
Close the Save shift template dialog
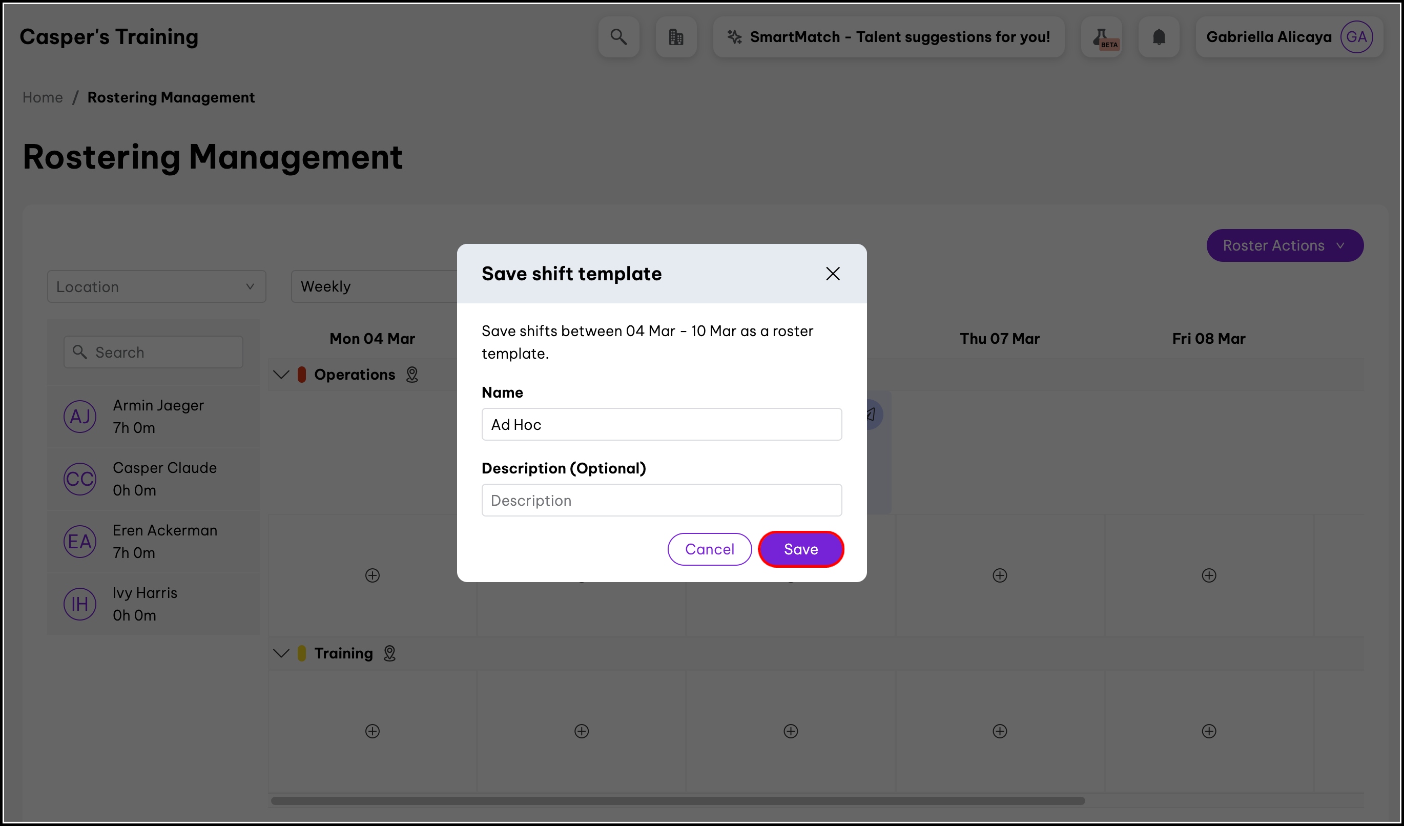(832, 274)
